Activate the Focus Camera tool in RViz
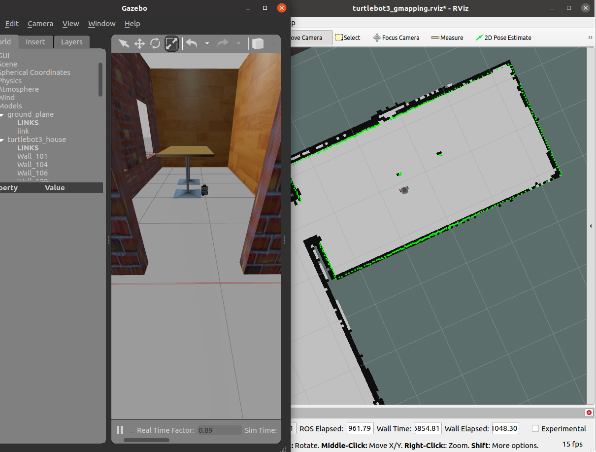 (396, 37)
